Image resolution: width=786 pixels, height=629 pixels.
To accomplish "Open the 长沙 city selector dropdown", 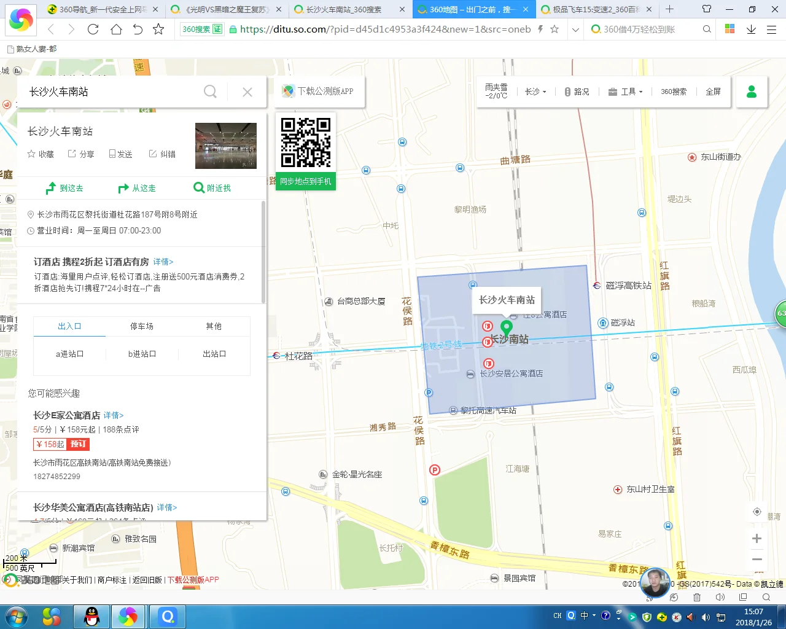I will click(x=535, y=91).
